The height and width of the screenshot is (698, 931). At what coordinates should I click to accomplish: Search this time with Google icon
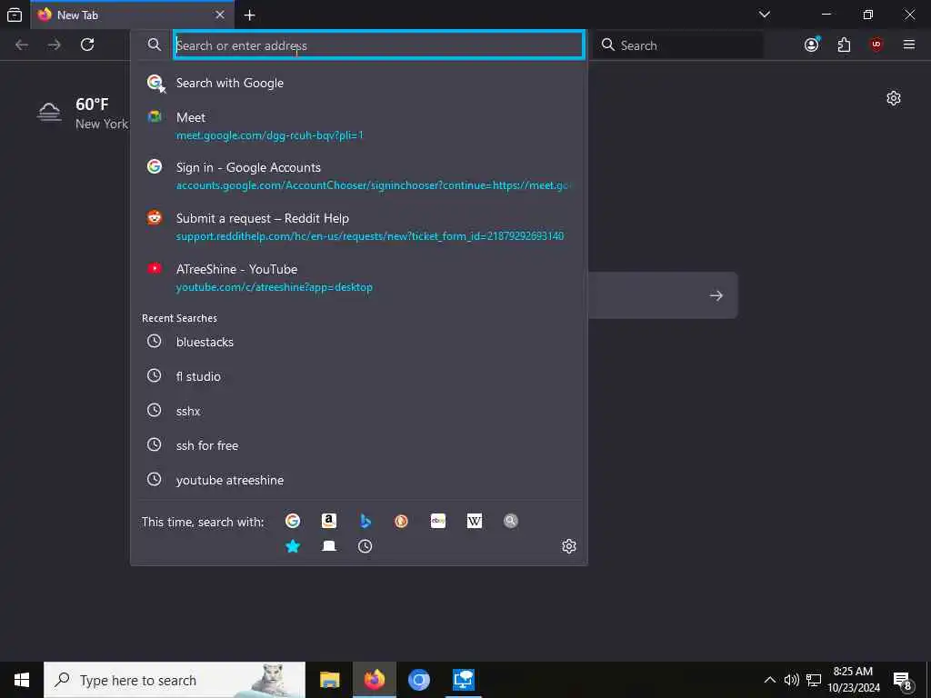click(x=293, y=521)
